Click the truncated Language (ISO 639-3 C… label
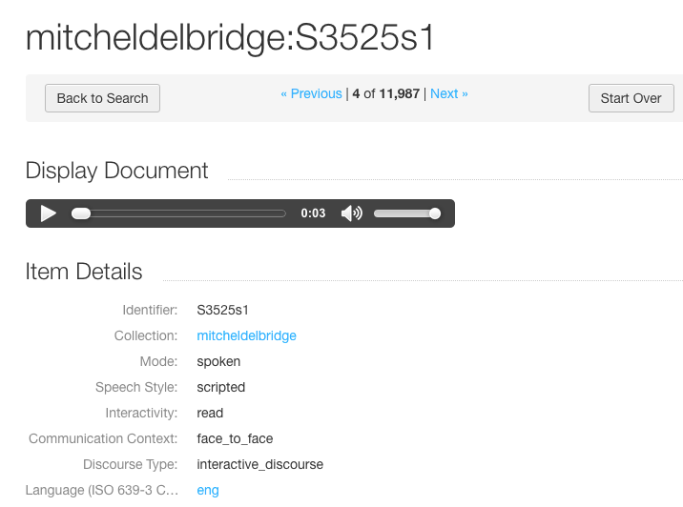The image size is (683, 507). [x=102, y=490]
